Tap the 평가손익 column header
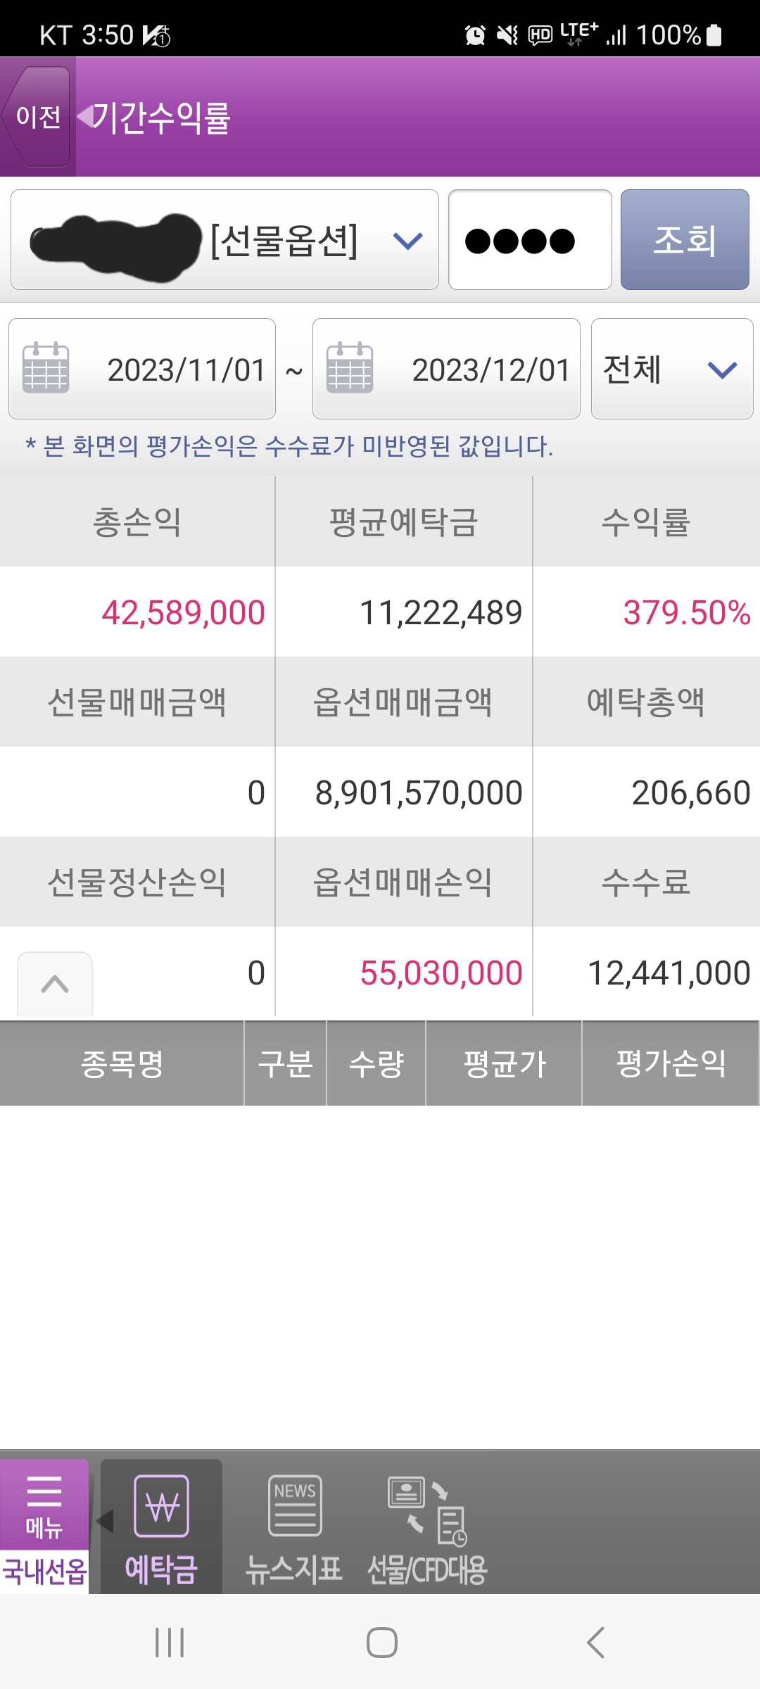760x1689 pixels. coord(671,1063)
